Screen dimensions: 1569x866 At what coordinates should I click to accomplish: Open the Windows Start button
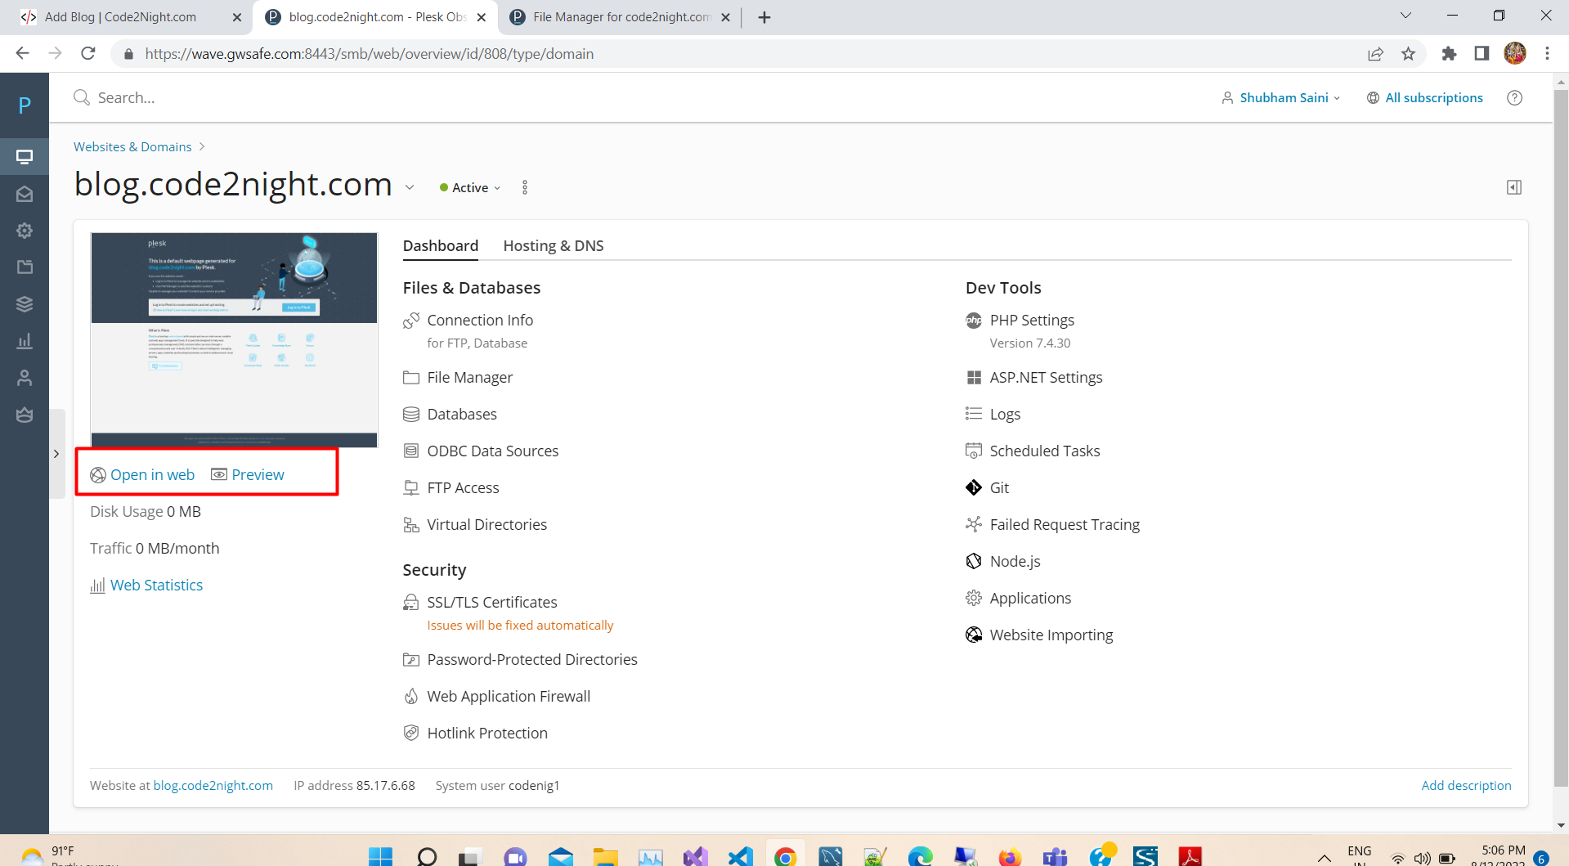tap(380, 856)
